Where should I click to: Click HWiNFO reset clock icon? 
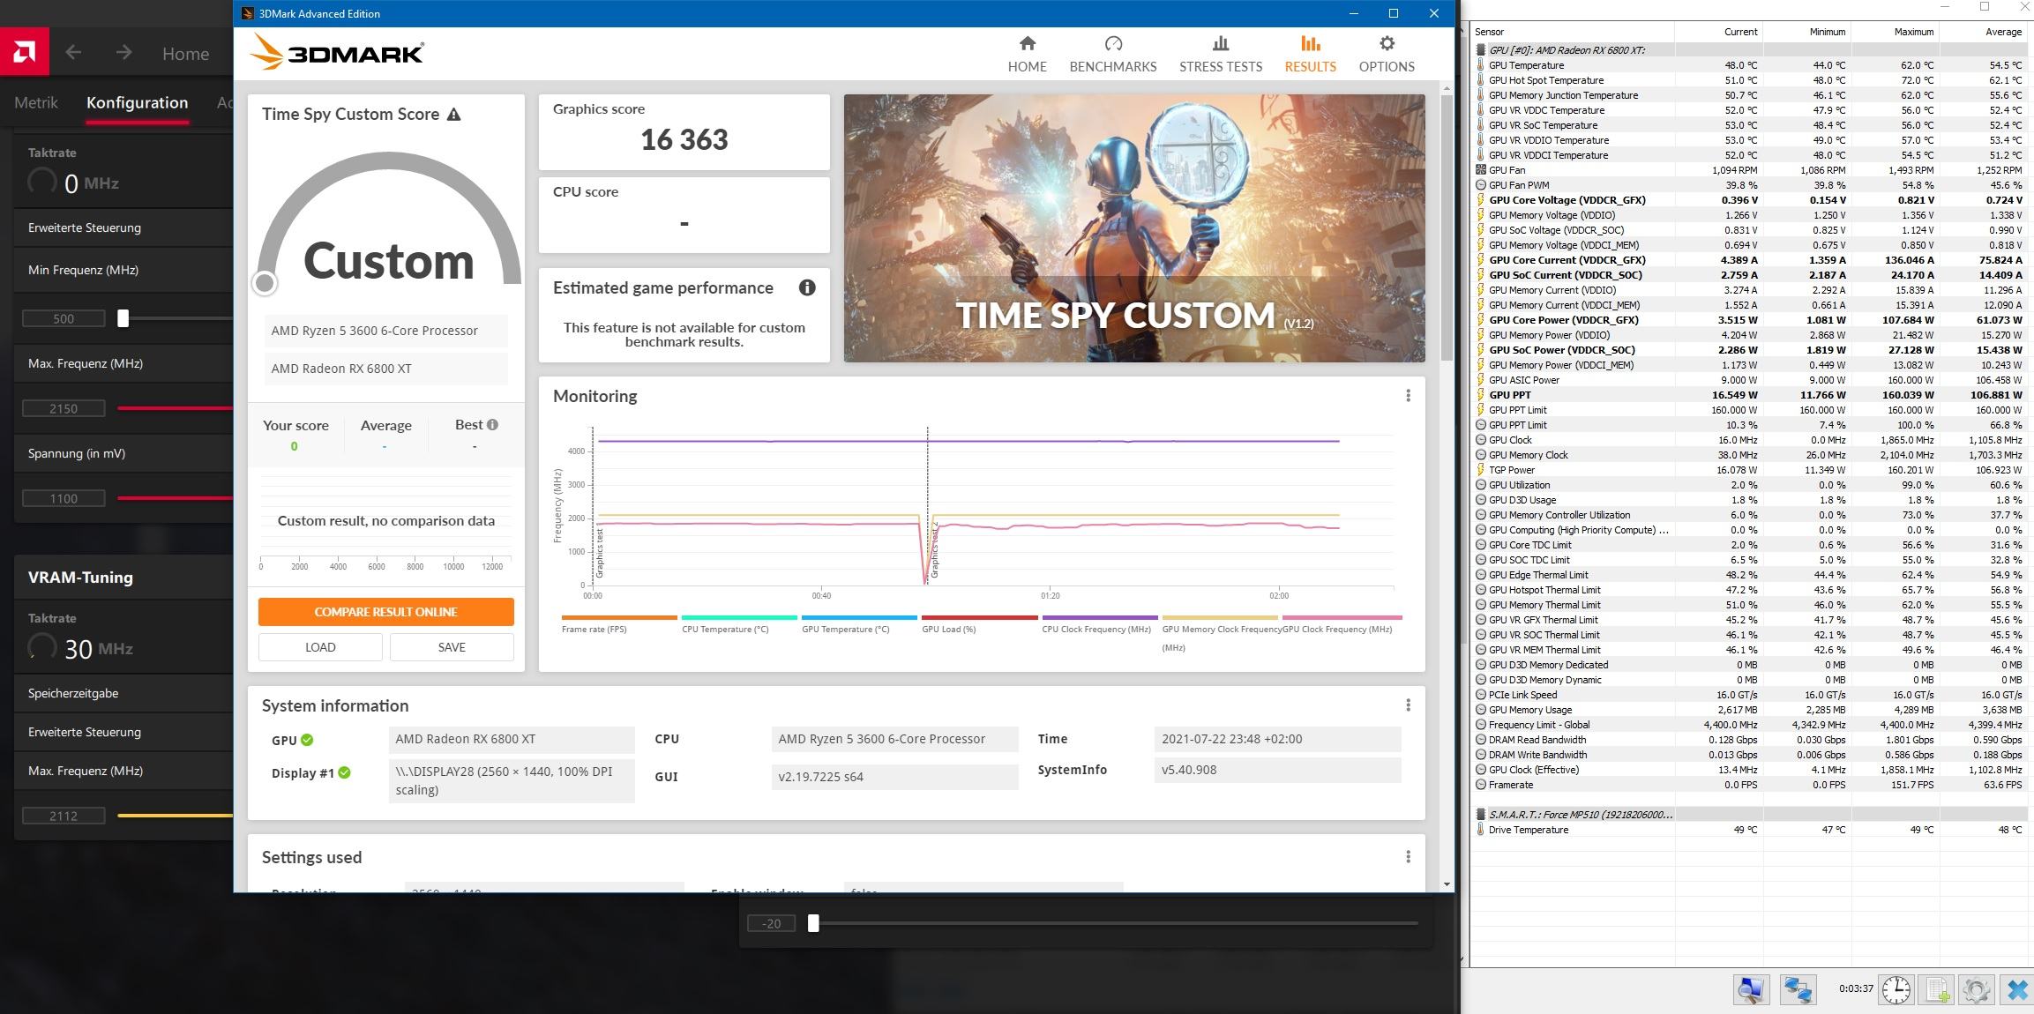1896,989
